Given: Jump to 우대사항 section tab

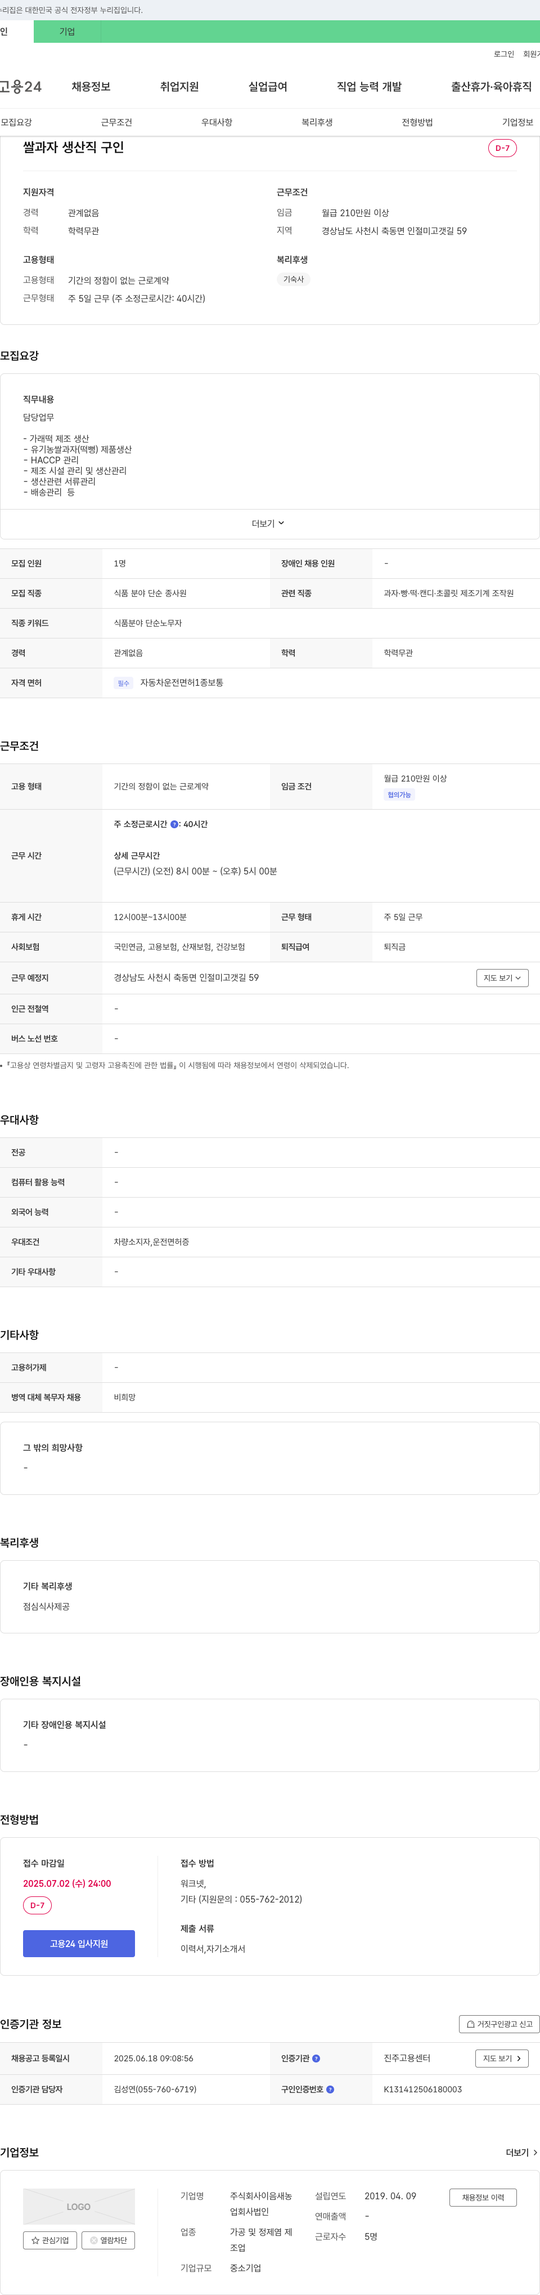Looking at the screenshot, I should (217, 122).
